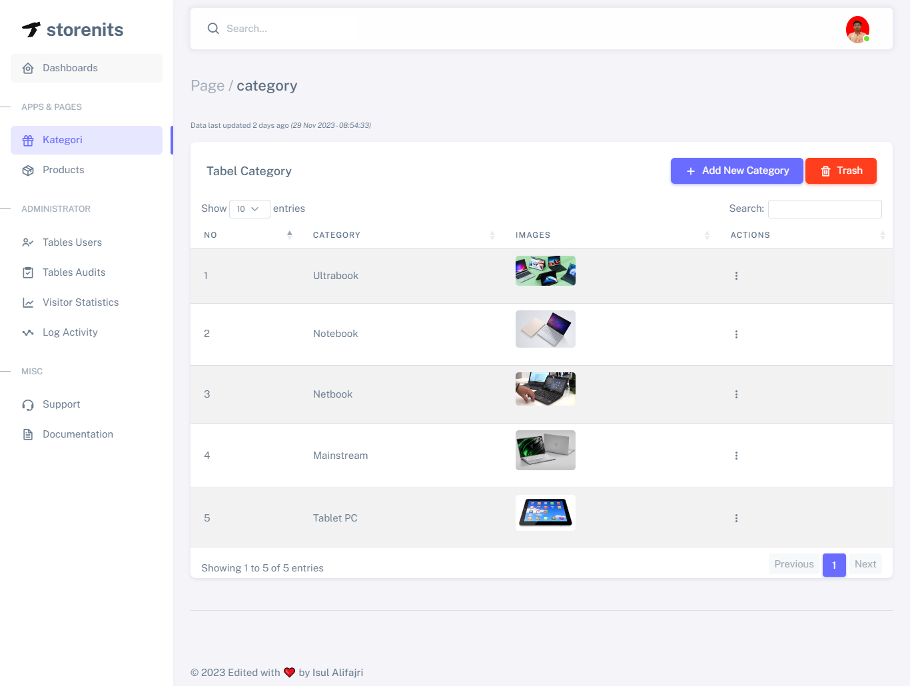Open three-dot actions menu for Notebook

point(736,334)
